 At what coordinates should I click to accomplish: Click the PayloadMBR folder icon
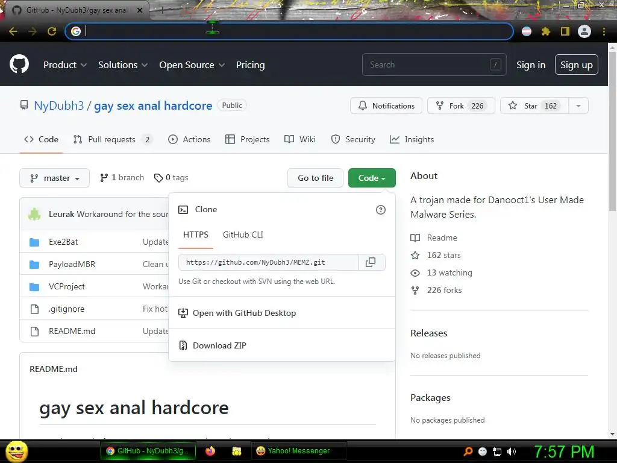34,264
